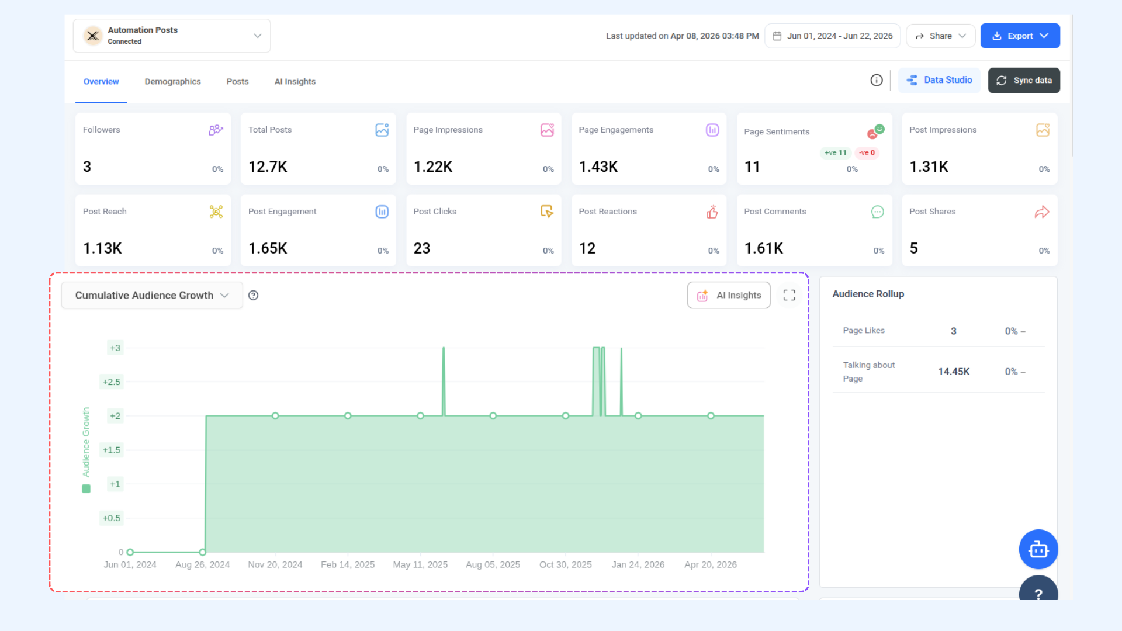Expand the Cumulative Audience Growth dropdown

152,296
